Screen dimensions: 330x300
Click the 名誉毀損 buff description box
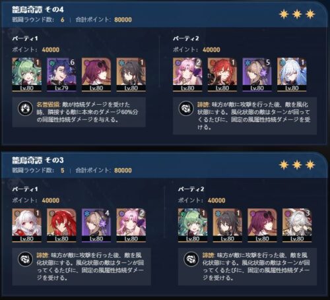(79, 112)
